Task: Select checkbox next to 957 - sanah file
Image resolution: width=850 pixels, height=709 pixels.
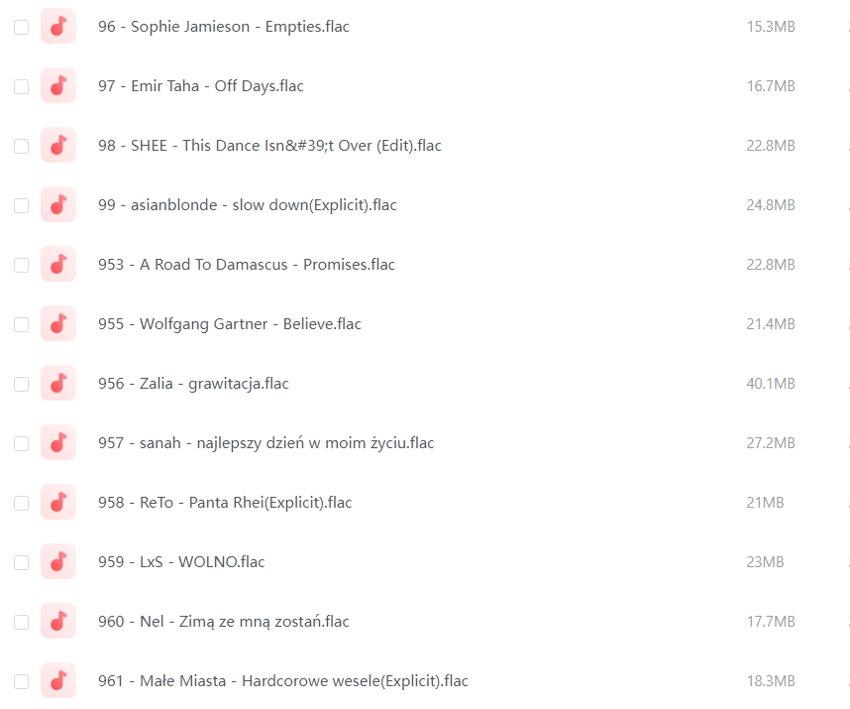Action: click(x=21, y=443)
